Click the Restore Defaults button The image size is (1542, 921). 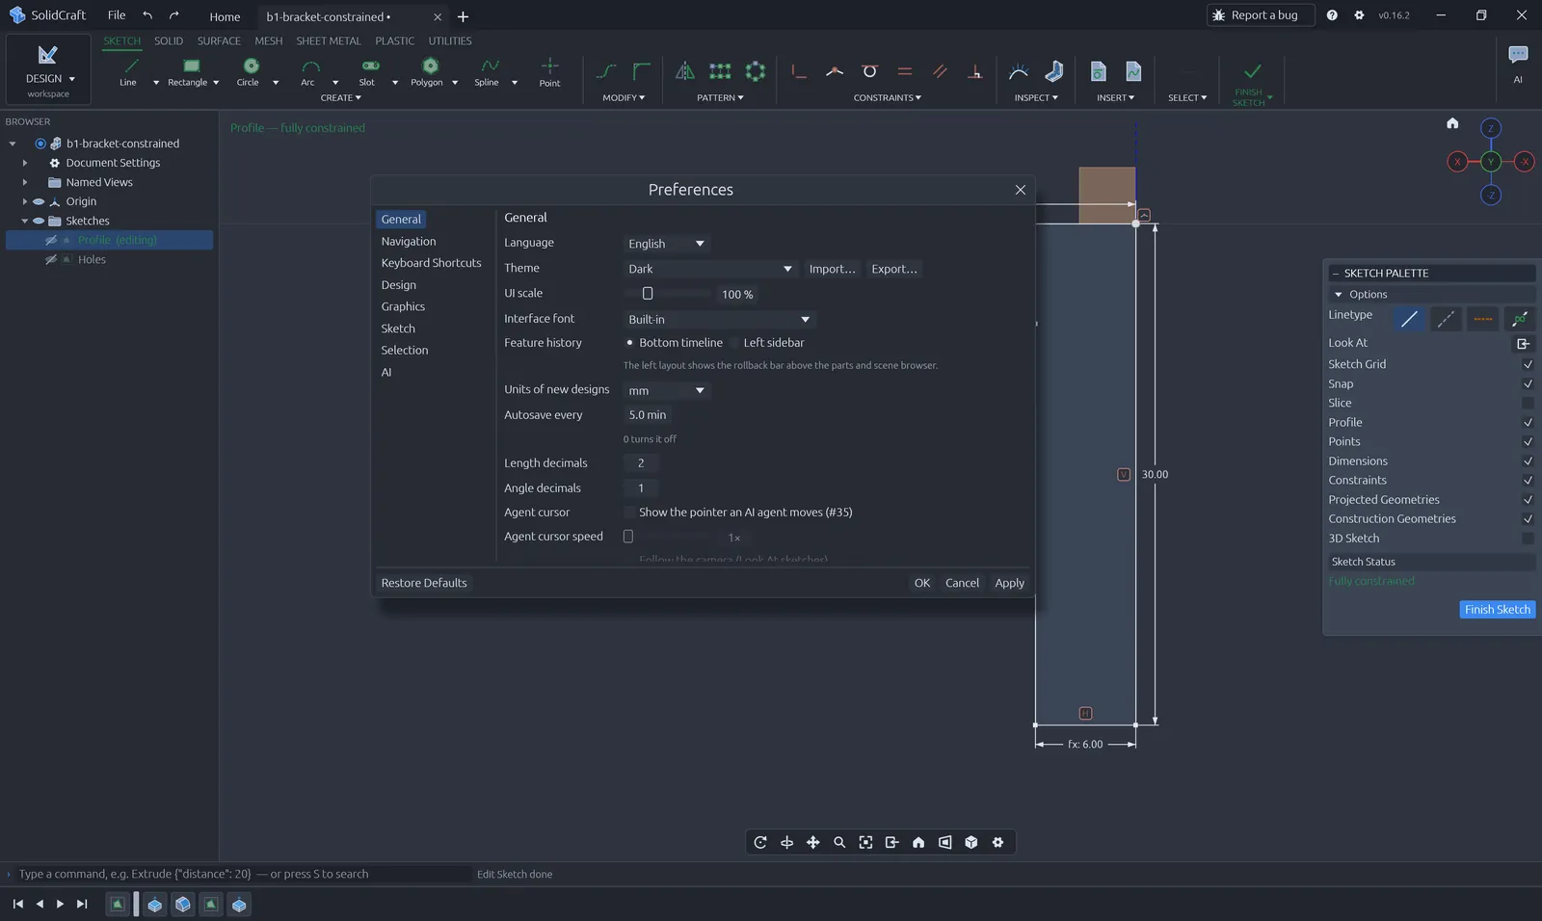click(x=424, y=583)
